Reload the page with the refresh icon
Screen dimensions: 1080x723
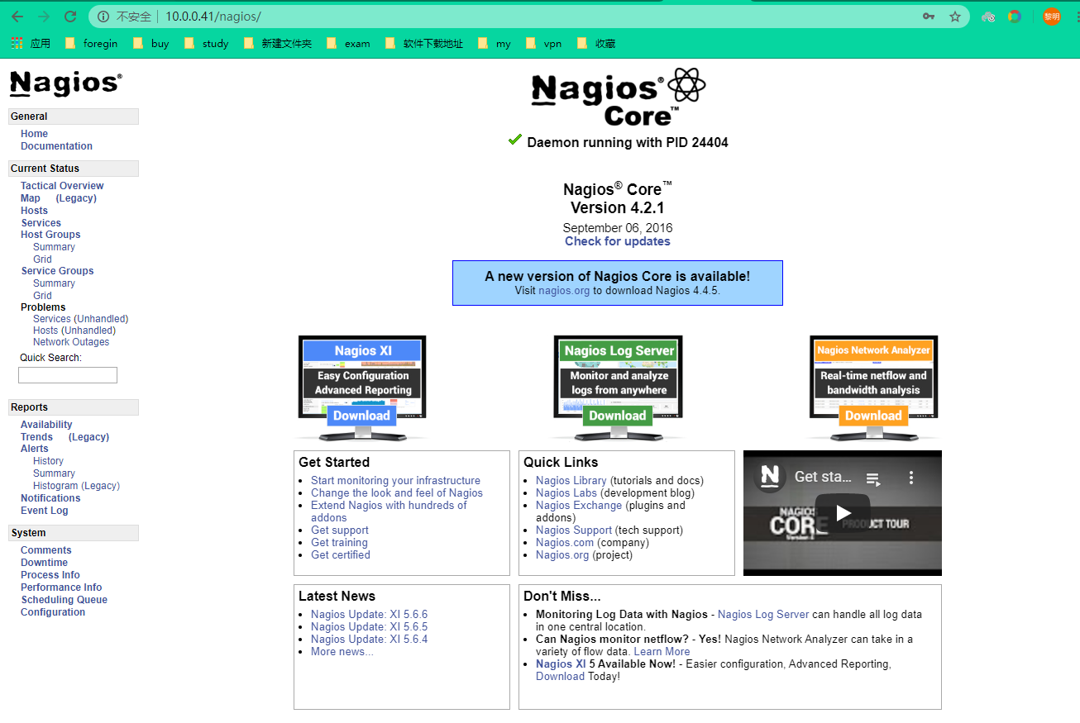(x=70, y=17)
